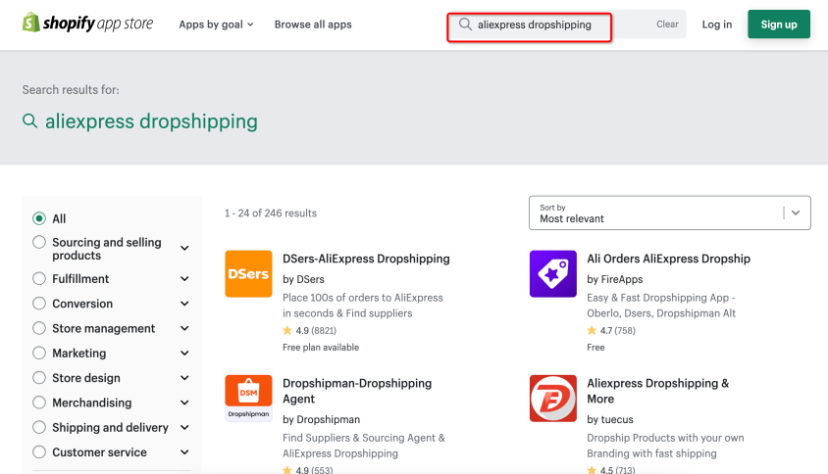Open the Dropshipman DSM app icon
The height and width of the screenshot is (474, 828).
tap(248, 398)
